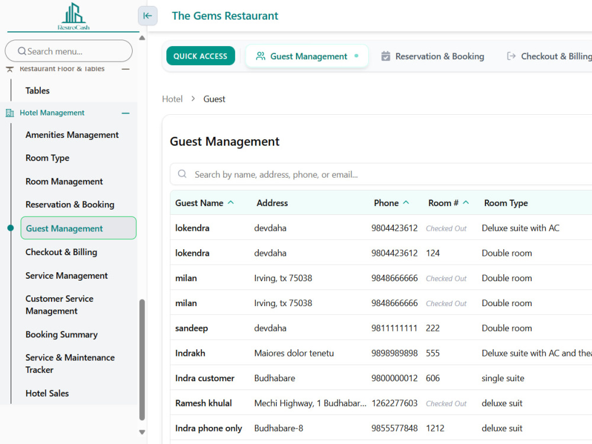Click the Restaurant Floor & Tables icon

(x=10, y=69)
